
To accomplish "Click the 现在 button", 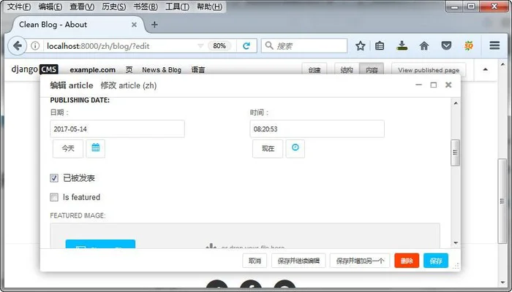I will coord(268,149).
